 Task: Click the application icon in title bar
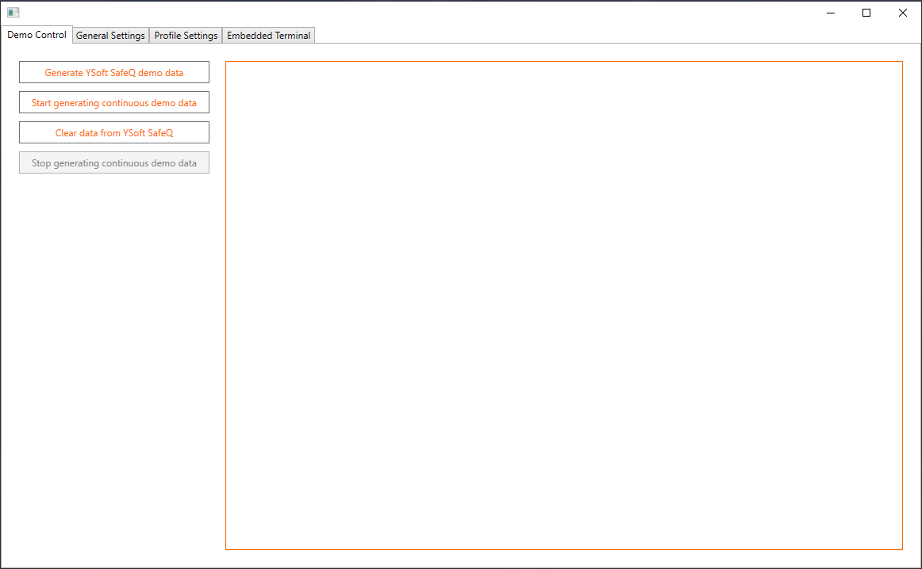(x=13, y=13)
